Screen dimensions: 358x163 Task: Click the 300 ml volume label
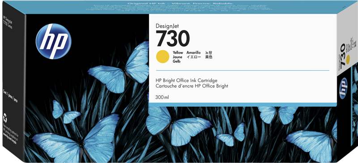point(162,98)
